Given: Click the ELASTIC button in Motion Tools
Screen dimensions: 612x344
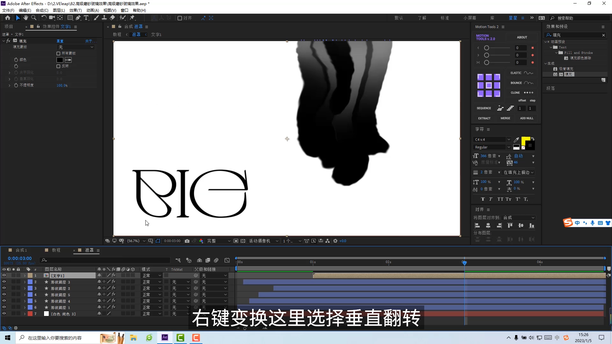Looking at the screenshot, I should click(522, 73).
